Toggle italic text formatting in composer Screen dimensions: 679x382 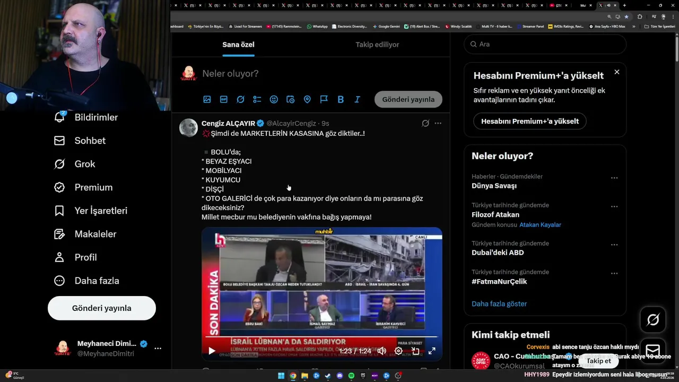(357, 99)
